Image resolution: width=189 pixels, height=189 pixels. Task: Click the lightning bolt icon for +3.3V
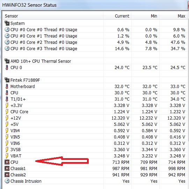[7, 106]
